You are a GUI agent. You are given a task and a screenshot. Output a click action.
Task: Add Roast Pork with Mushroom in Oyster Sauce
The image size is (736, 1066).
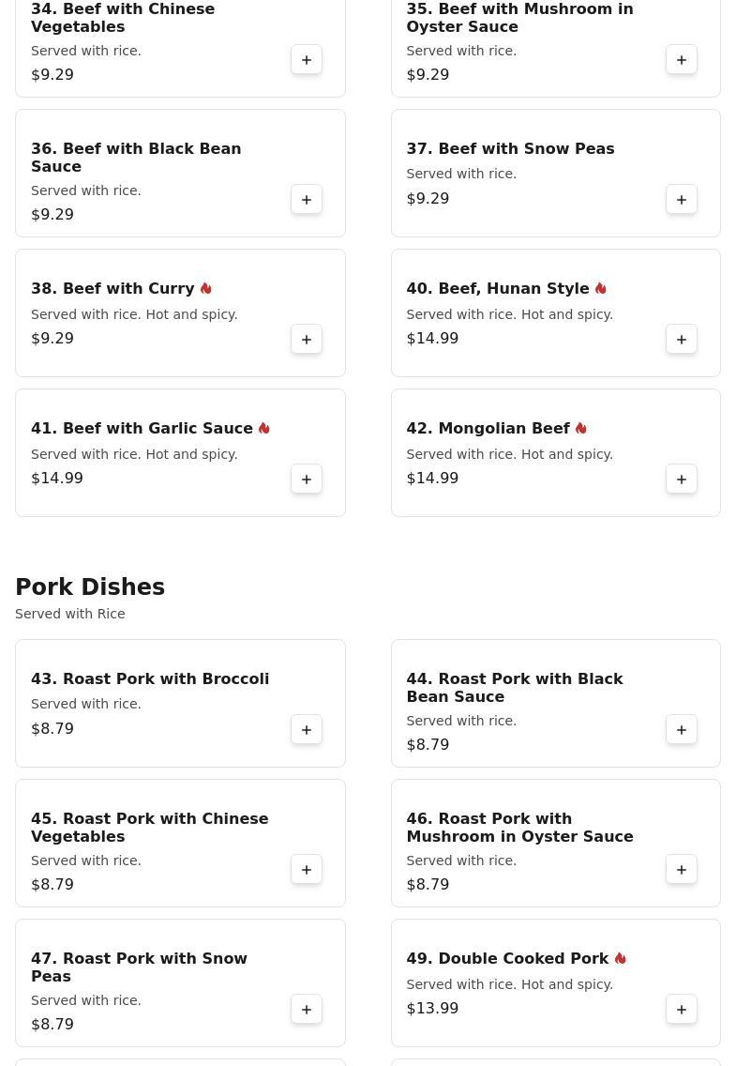(x=682, y=870)
